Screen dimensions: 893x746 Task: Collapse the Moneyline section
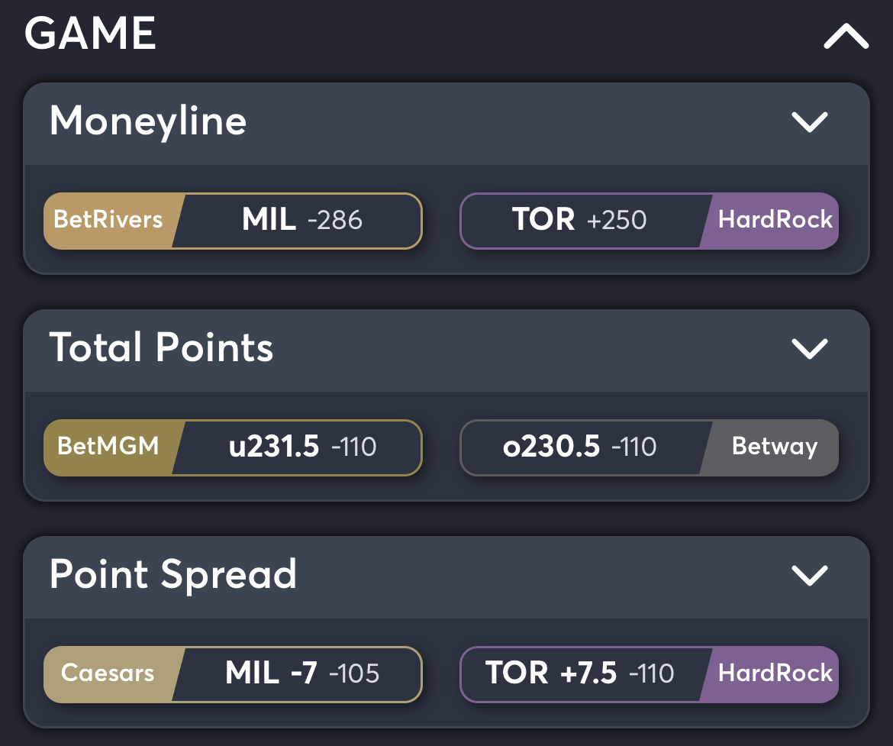pyautogui.click(x=811, y=121)
